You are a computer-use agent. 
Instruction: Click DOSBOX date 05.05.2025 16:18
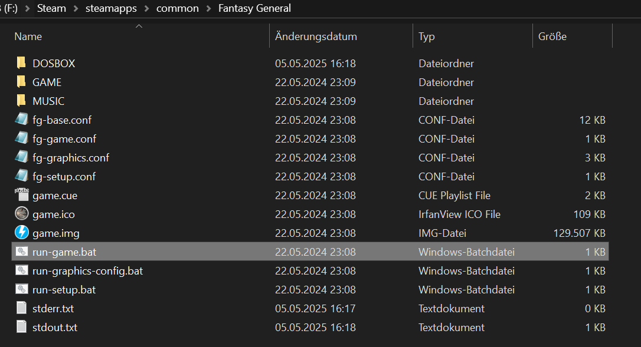pos(315,63)
